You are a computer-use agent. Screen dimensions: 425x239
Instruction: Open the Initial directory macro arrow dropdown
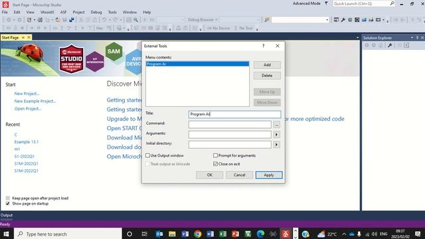(x=276, y=145)
